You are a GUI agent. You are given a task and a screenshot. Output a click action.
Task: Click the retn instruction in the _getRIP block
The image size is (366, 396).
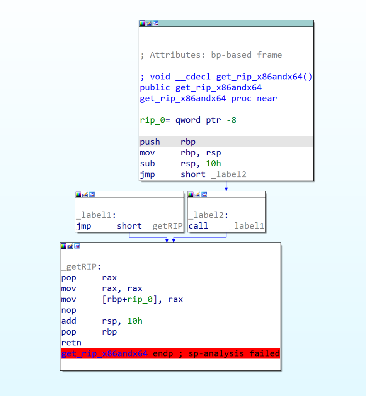coord(71,343)
